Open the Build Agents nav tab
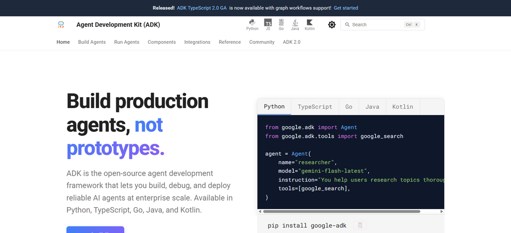Viewport: 511px width, 233px height. [x=92, y=42]
